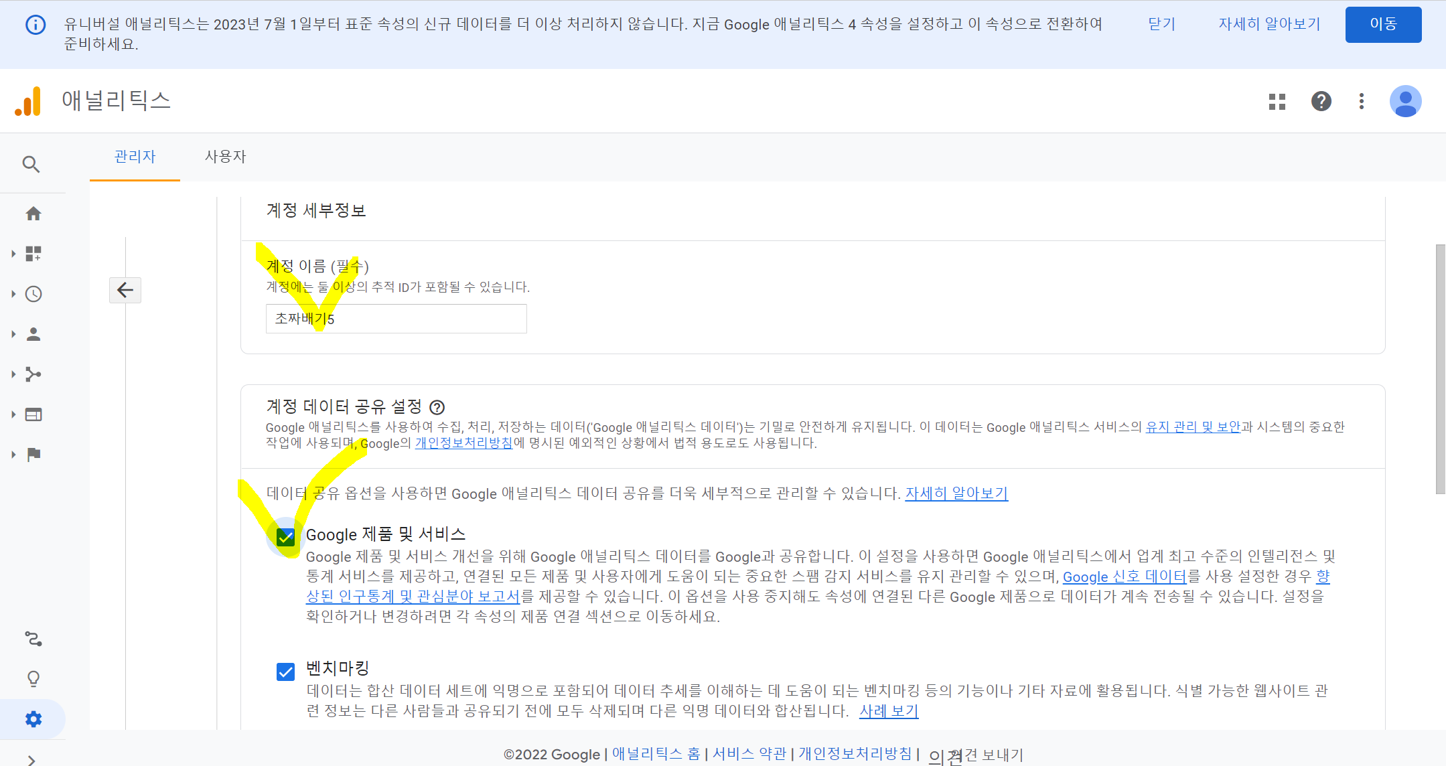Click the 애널리틱스 title text

[117, 100]
